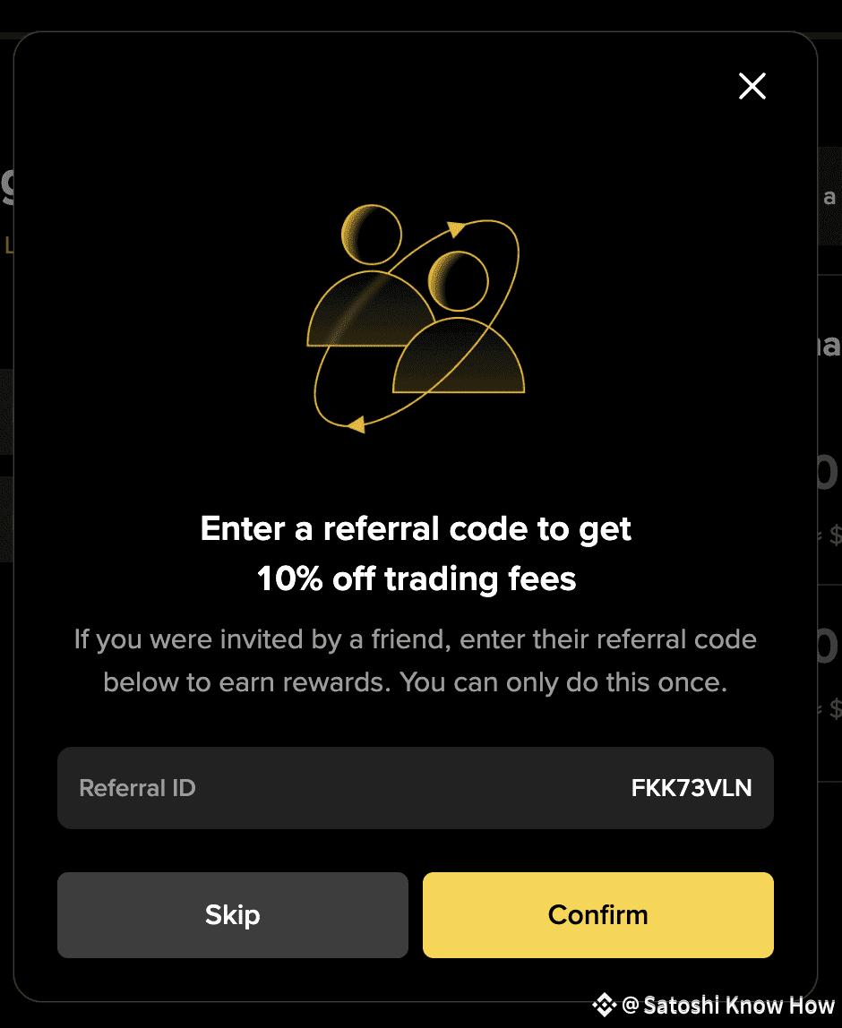Click the Referral ID label
Viewport: 842px width, 1028px height.
(x=137, y=787)
